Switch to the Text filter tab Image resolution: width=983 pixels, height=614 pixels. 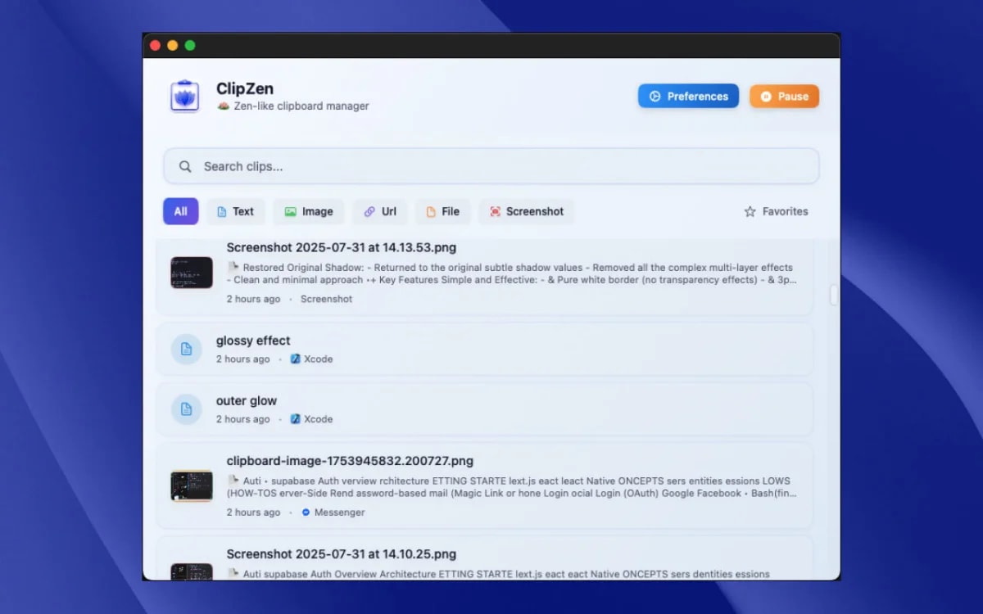tap(236, 211)
